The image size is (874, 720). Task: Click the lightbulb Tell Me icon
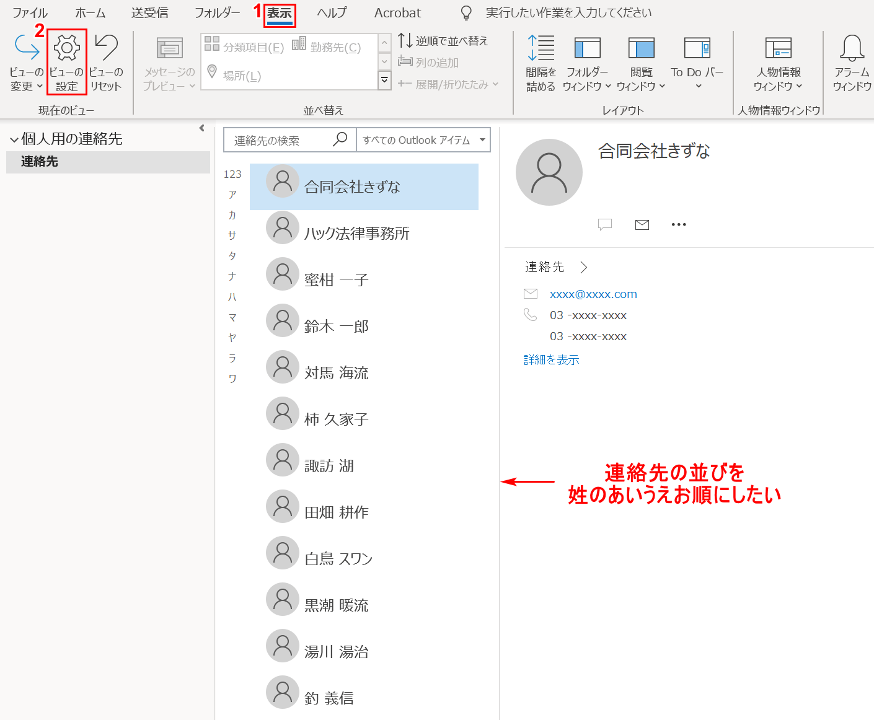(467, 13)
